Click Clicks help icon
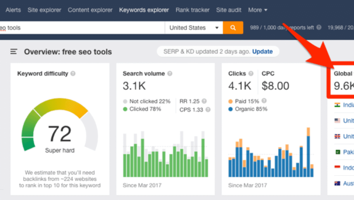The height and width of the screenshot is (200, 354). click(251, 74)
